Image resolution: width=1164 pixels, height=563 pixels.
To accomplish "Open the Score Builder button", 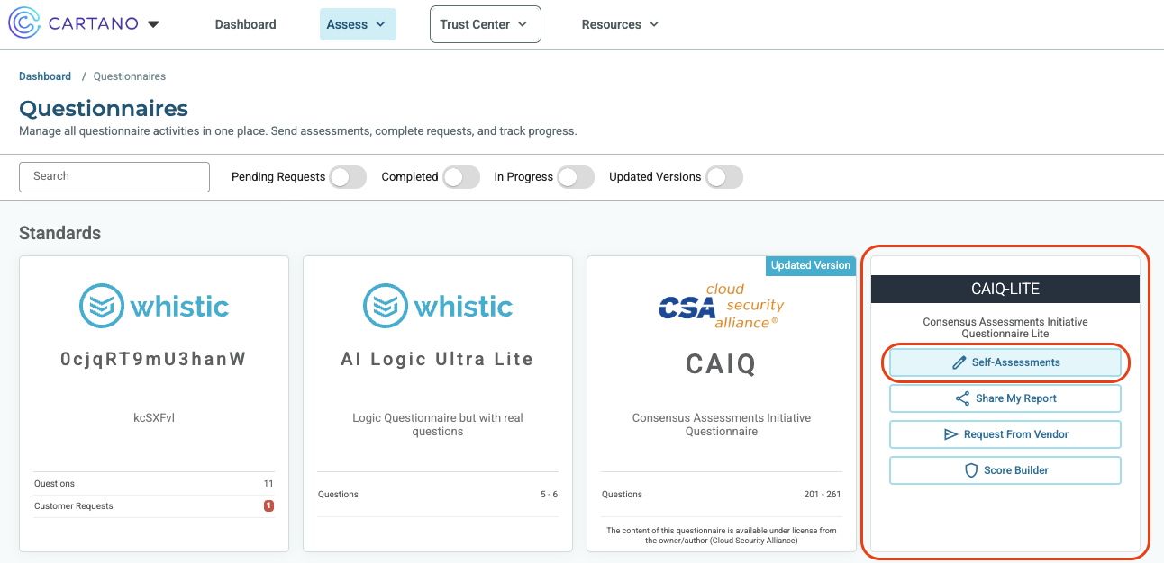I will (1005, 470).
